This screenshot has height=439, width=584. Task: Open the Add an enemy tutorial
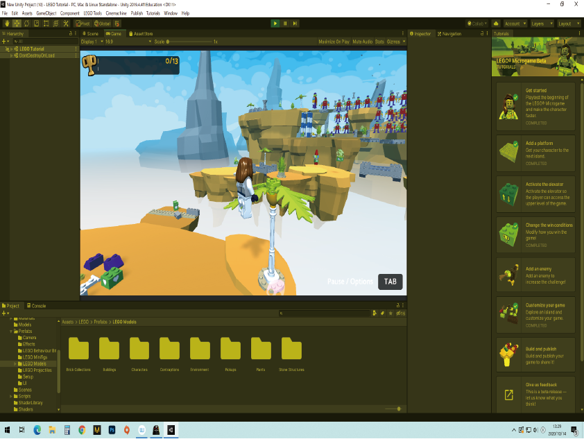[x=535, y=275]
